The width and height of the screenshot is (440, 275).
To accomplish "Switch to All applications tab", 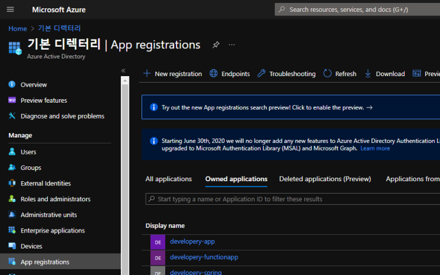I will 168,179.
